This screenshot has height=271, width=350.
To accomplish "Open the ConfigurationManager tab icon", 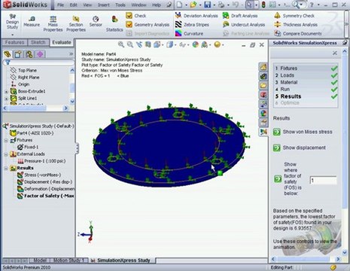I will pos(29,54).
